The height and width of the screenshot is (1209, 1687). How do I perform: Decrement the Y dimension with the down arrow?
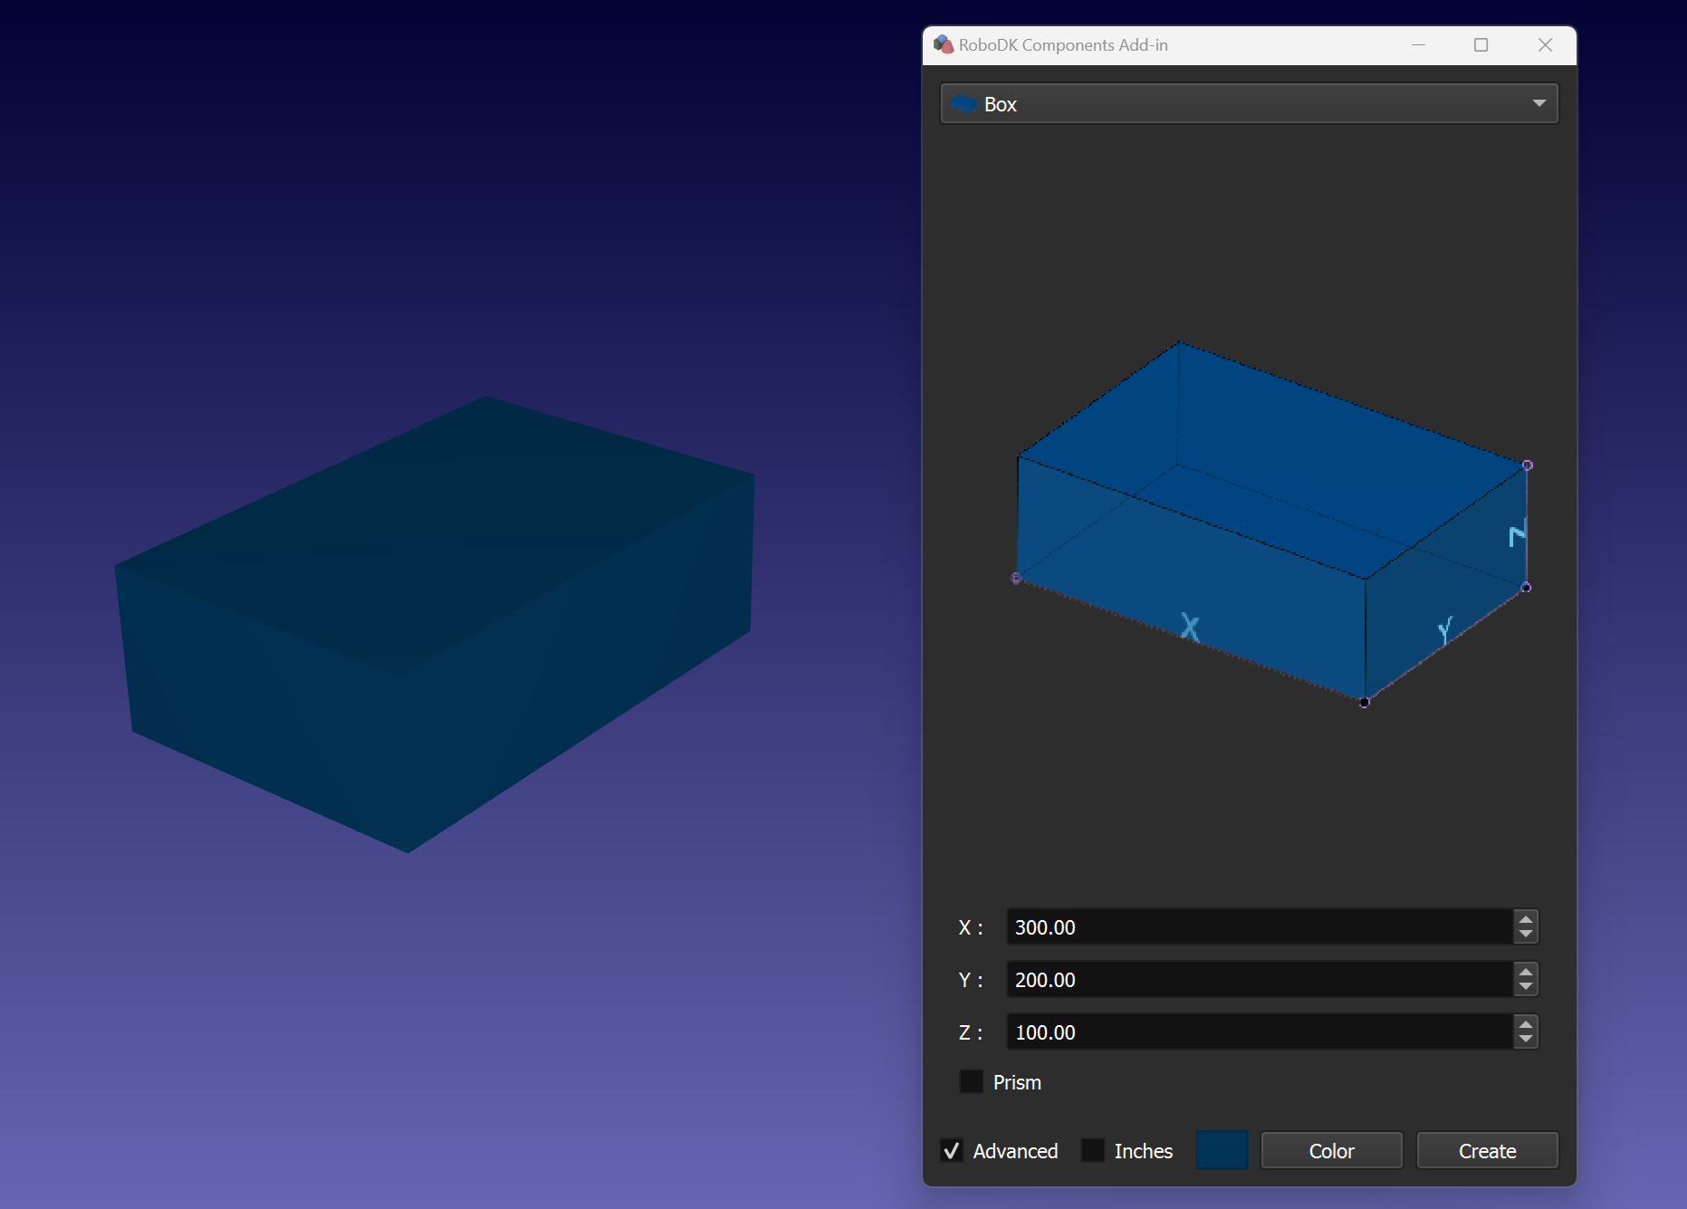[x=1524, y=987]
